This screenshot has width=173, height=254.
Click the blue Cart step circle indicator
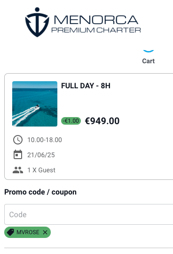click(x=149, y=51)
